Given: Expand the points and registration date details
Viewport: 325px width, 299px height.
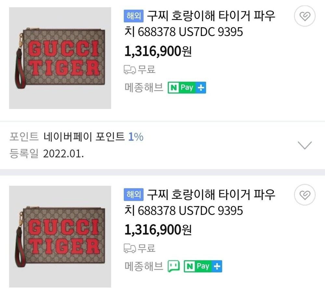Looking at the screenshot, I should click(x=305, y=145).
